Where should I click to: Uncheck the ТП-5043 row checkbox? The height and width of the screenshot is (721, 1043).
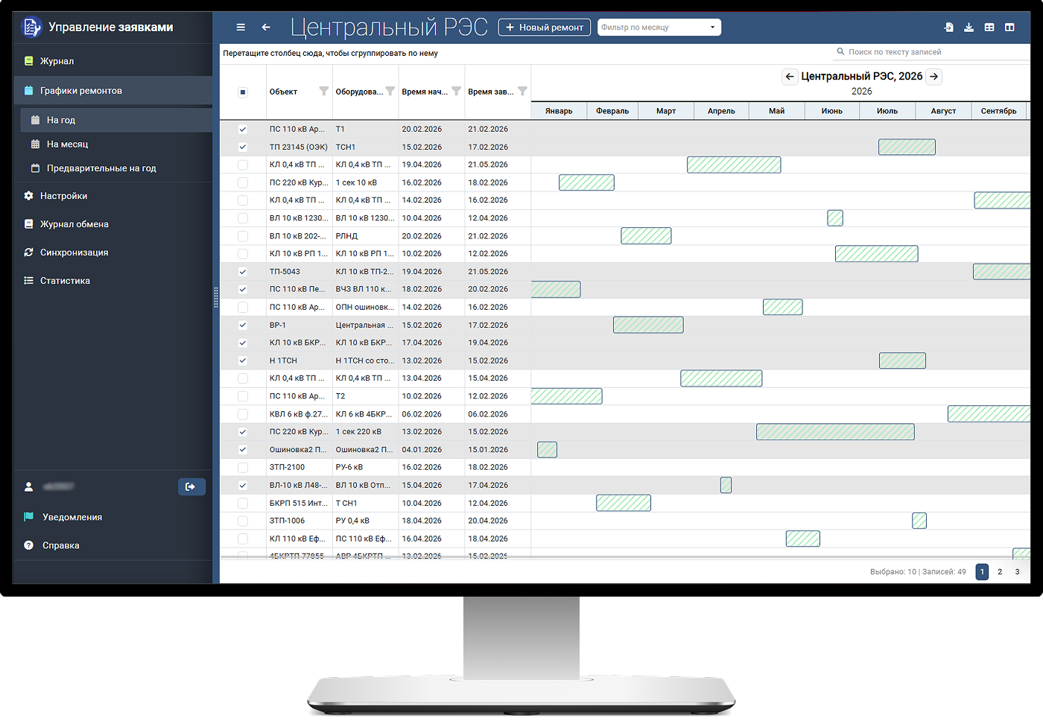point(243,272)
